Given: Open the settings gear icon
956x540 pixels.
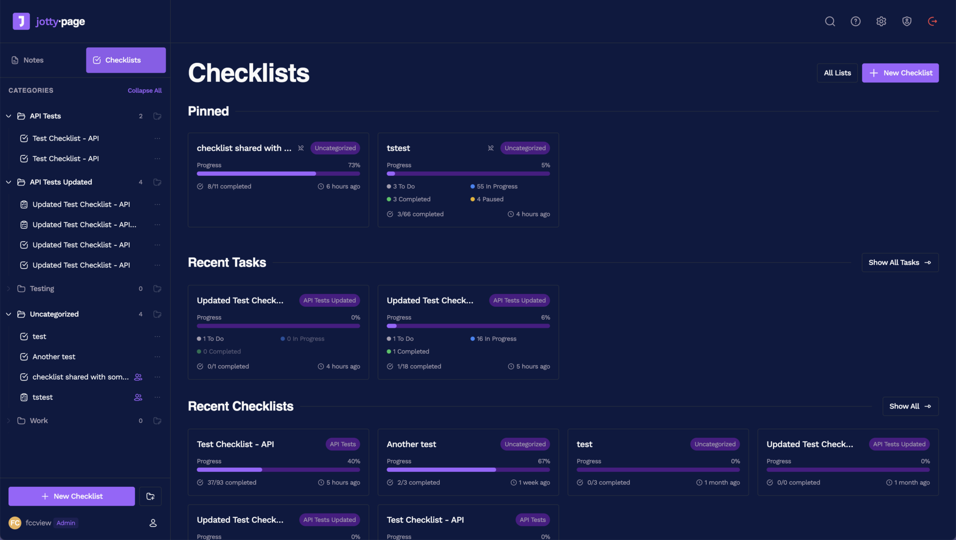Looking at the screenshot, I should 881,21.
